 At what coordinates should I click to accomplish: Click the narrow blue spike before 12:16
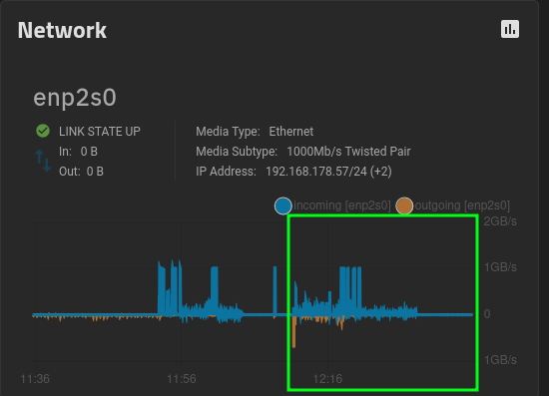click(274, 290)
